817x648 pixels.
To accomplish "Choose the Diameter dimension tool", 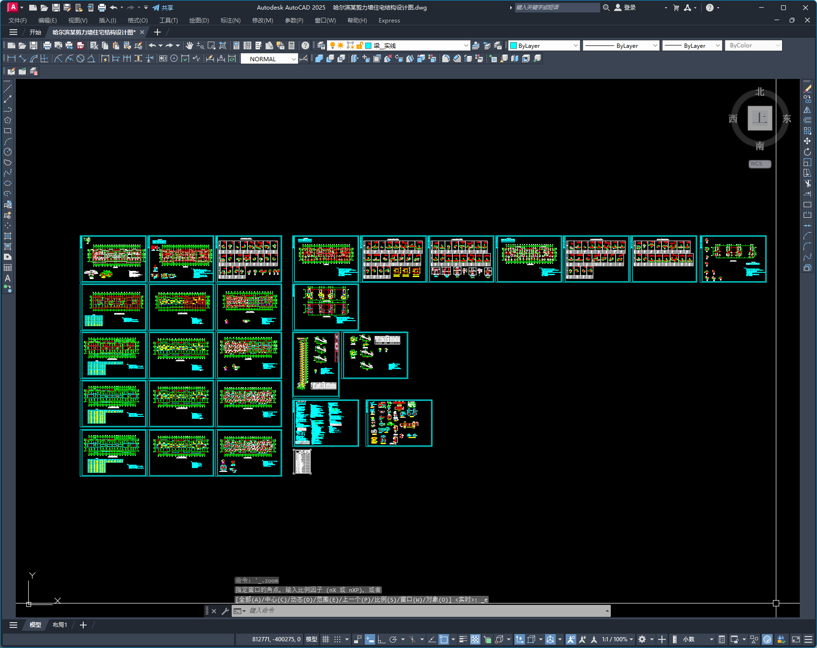I will click(x=80, y=58).
